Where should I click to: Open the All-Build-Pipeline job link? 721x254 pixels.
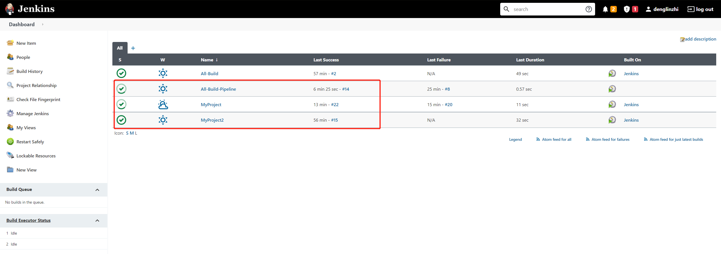click(x=218, y=89)
